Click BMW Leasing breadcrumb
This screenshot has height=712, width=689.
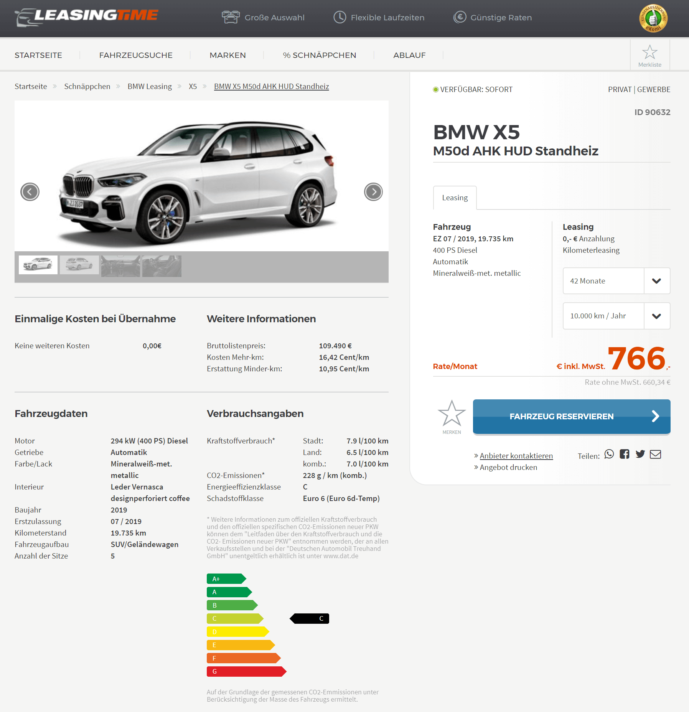[150, 86]
